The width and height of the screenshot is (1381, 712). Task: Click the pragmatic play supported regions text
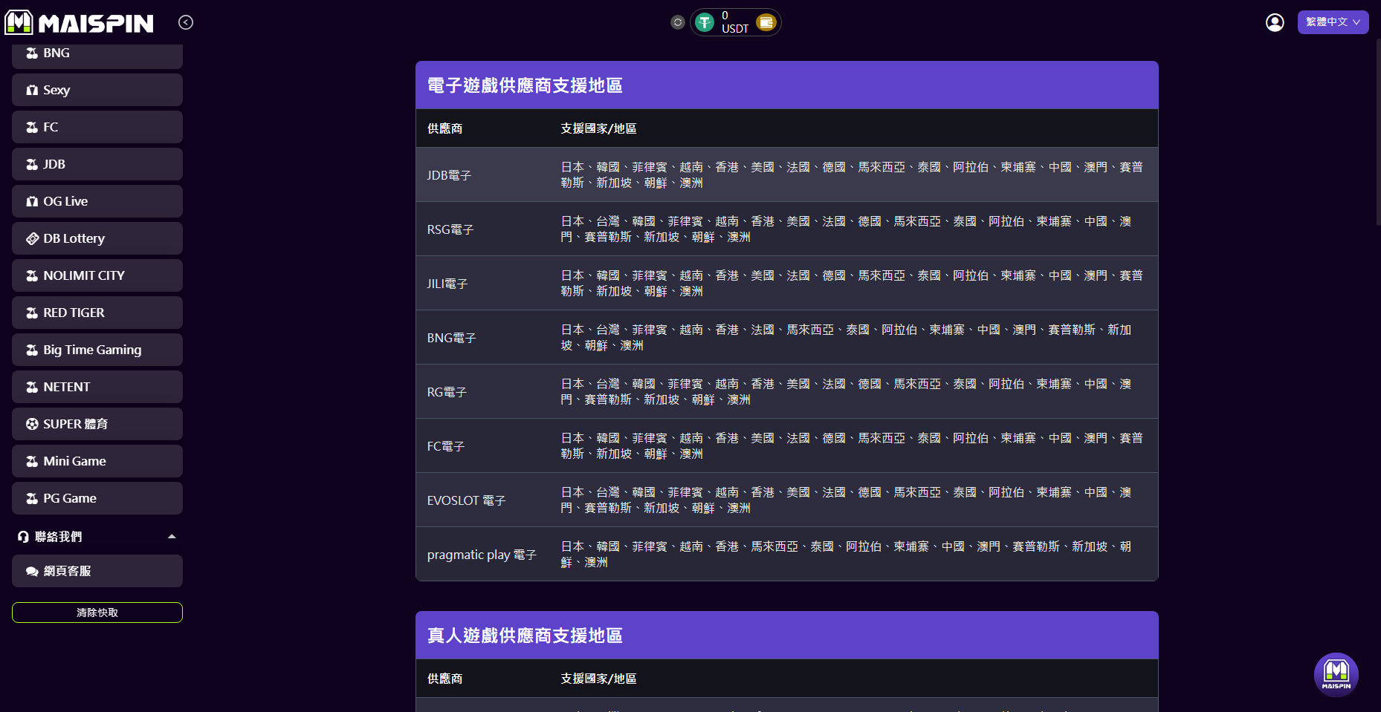846,555
